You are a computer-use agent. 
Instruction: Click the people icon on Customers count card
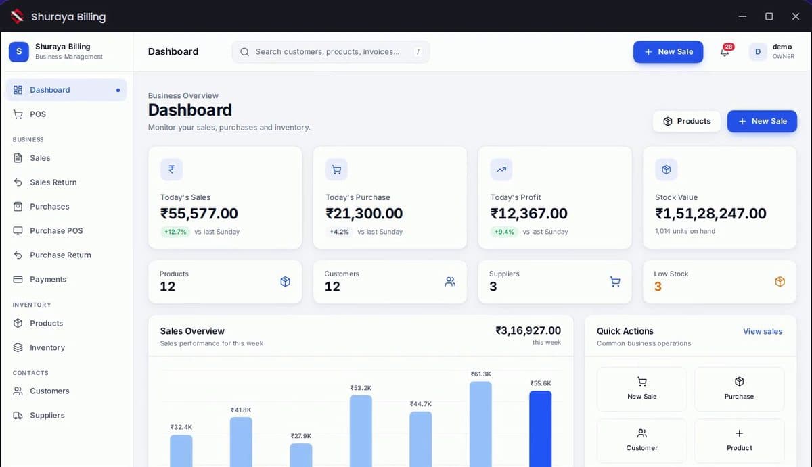450,282
